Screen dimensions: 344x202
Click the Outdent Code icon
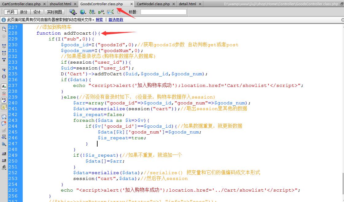[4, 161]
